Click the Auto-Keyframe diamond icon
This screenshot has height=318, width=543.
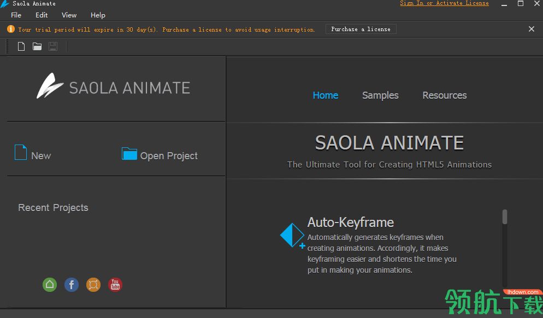pos(292,236)
